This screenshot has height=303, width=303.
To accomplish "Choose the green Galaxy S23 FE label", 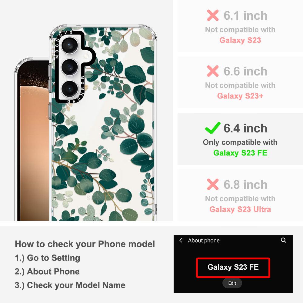I will point(240,153).
